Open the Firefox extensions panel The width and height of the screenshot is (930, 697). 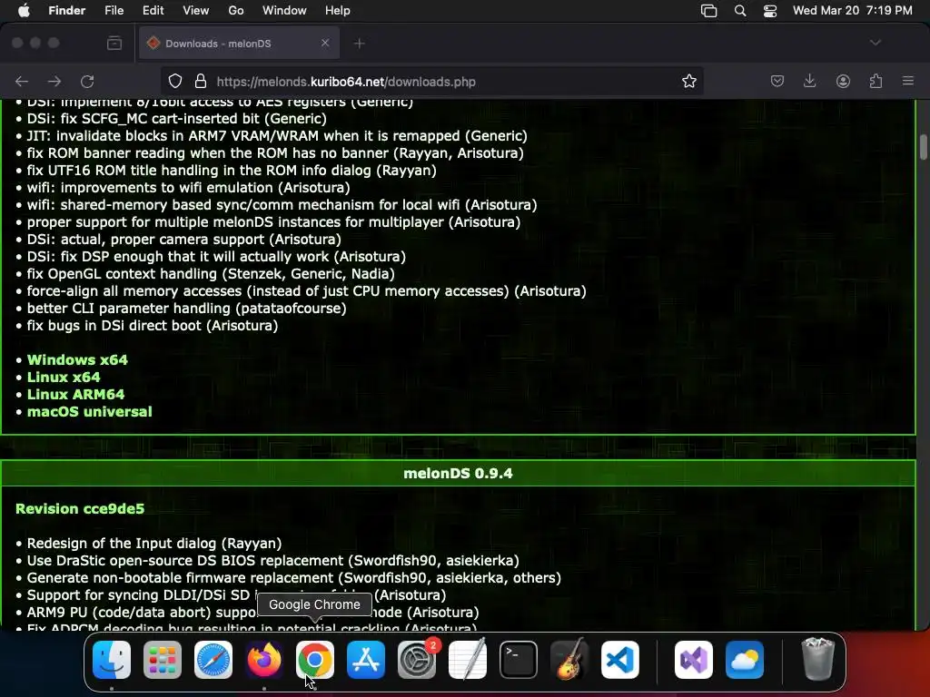coord(876,81)
